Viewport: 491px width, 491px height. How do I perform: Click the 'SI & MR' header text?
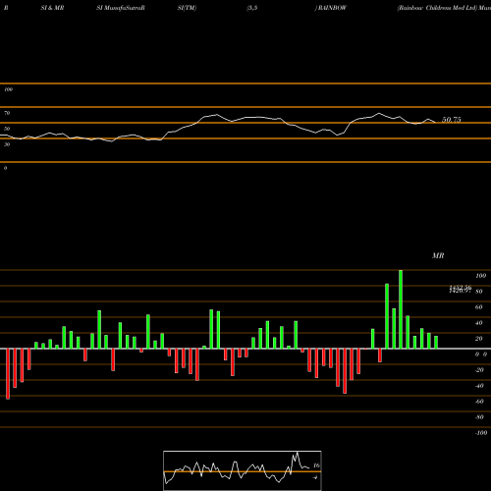(x=52, y=8)
